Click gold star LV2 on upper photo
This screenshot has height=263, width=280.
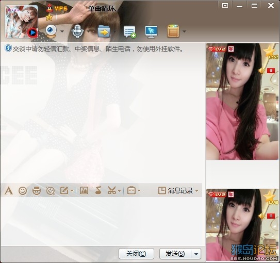click(271, 52)
